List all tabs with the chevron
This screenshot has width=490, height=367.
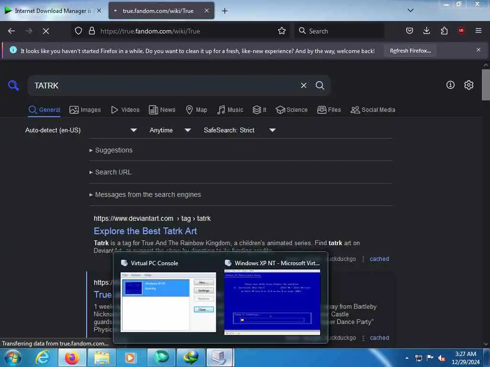(x=410, y=11)
